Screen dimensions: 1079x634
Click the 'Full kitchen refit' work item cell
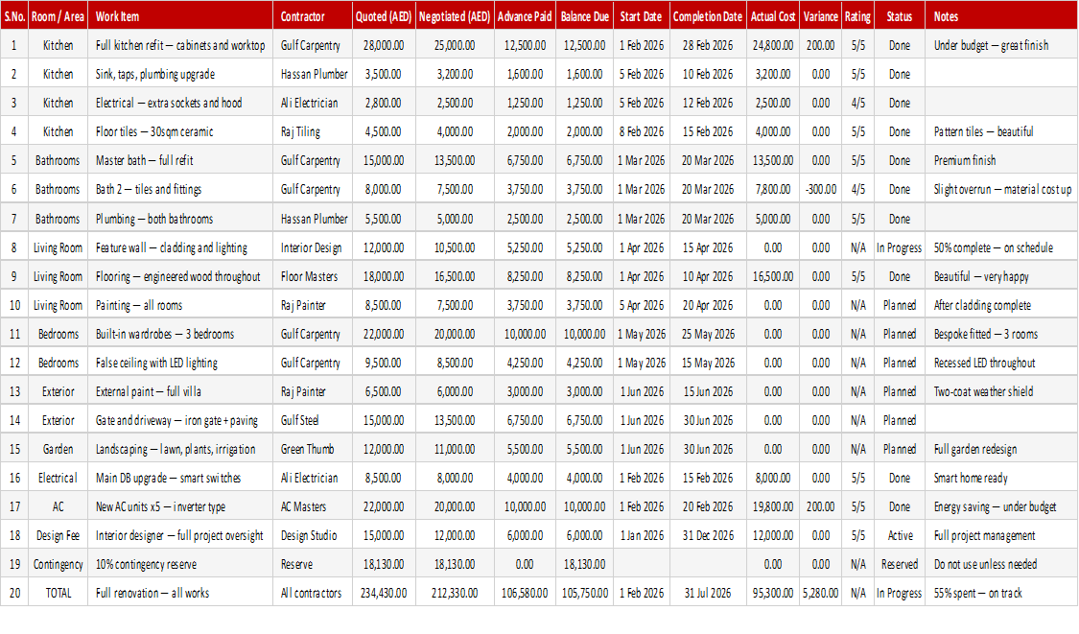click(180, 45)
